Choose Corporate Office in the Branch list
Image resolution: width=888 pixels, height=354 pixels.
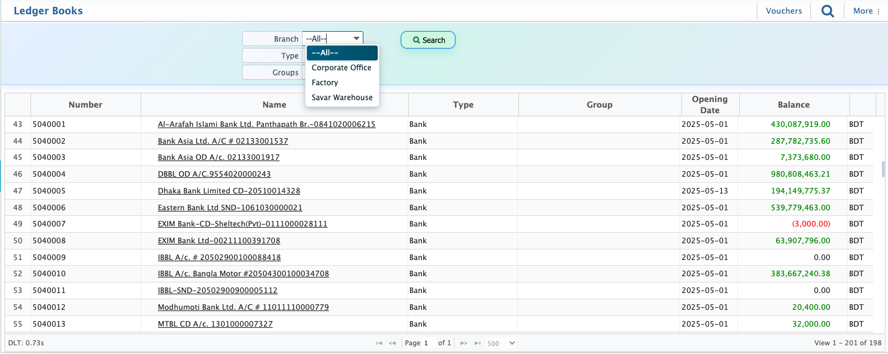[342, 68]
